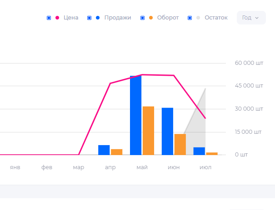Select the orange turnover bar for май
This screenshot has width=275, height=210.
point(148,131)
